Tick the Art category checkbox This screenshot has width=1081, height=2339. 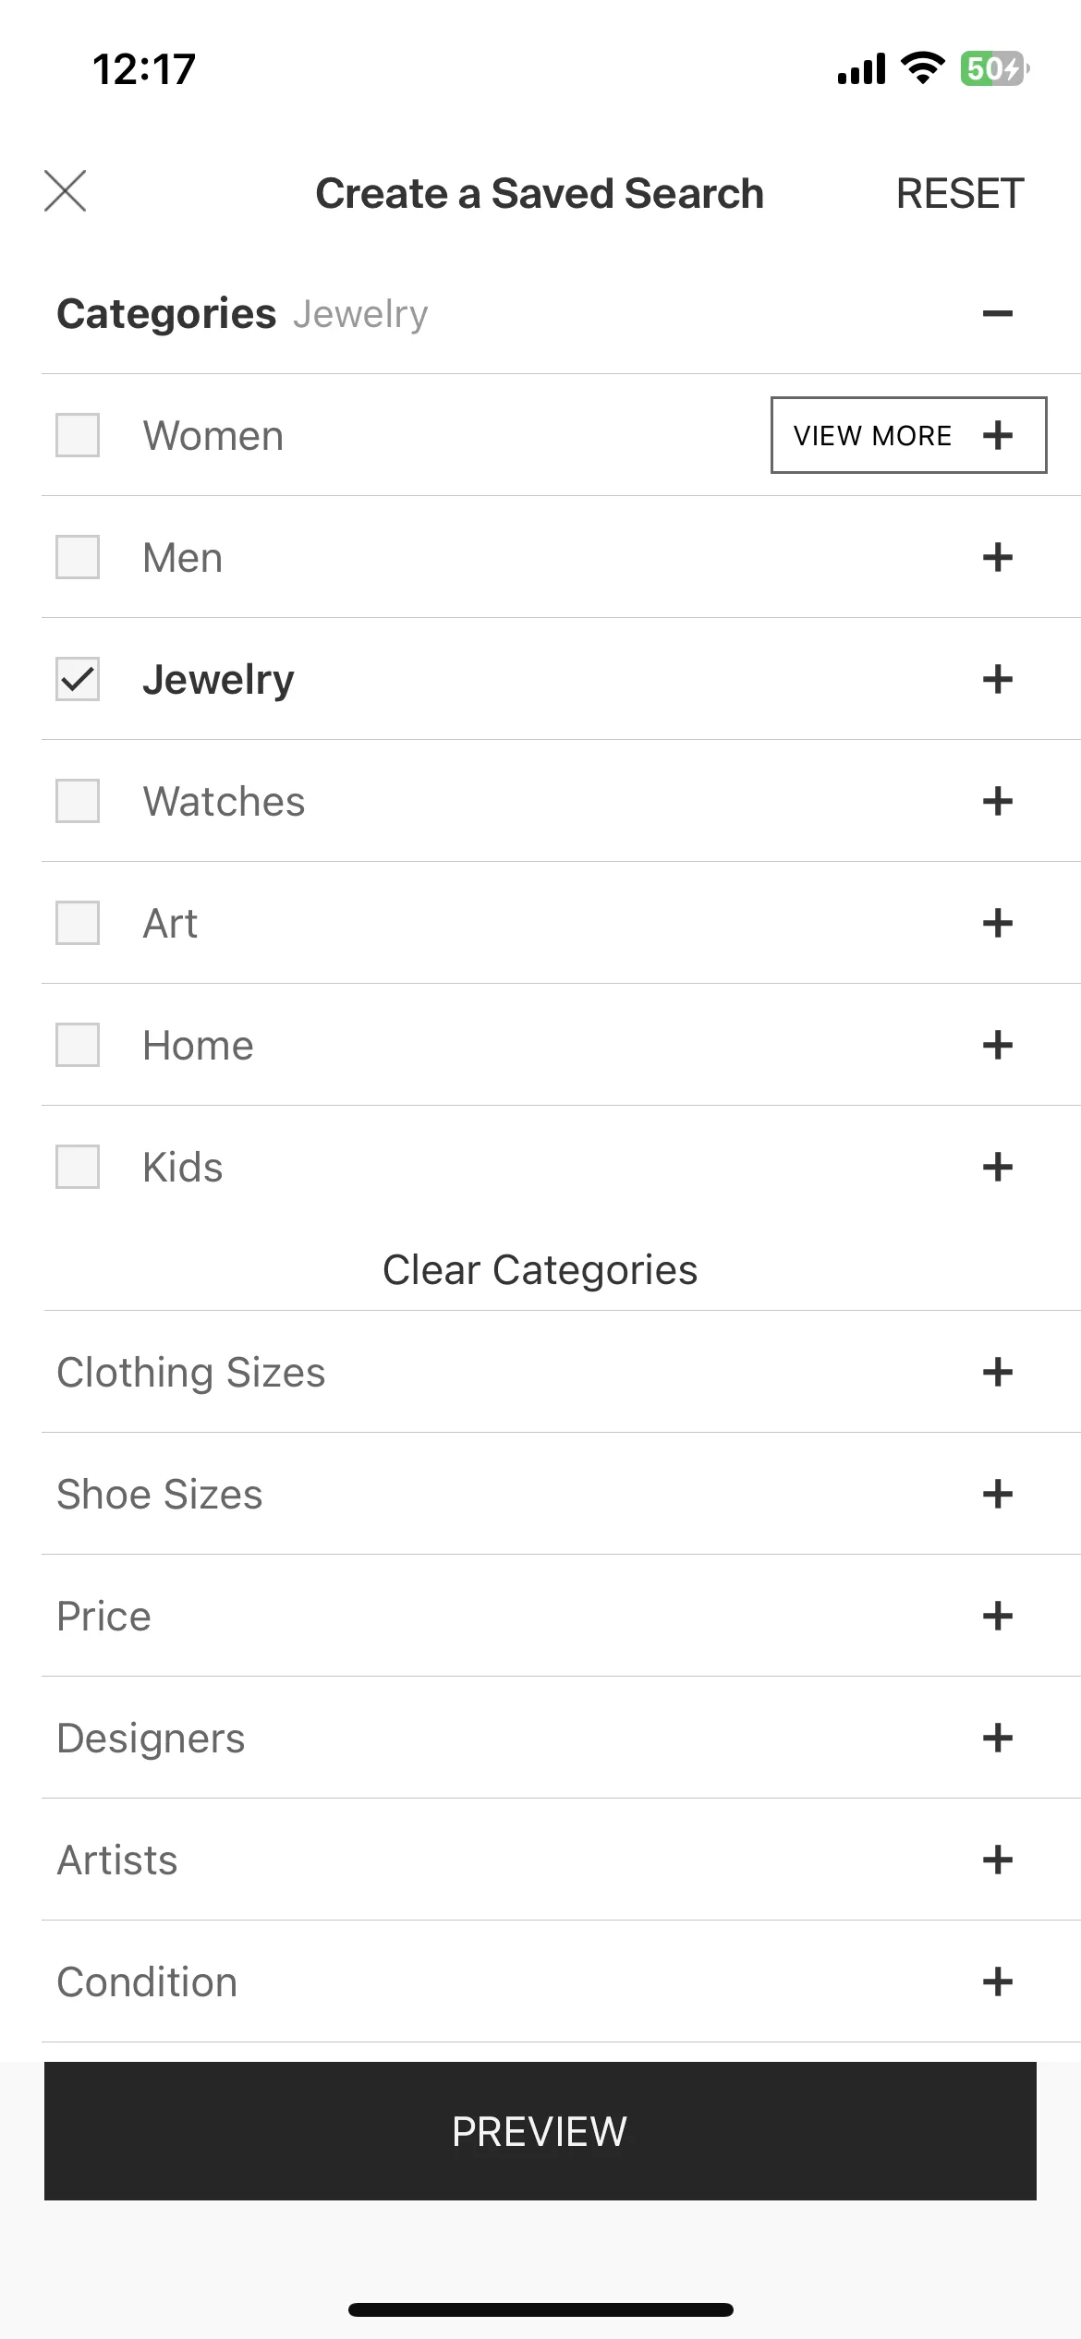tap(78, 923)
